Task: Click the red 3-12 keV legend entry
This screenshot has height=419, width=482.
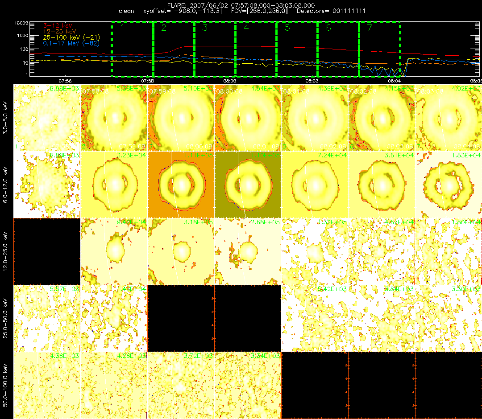Action: pos(58,25)
